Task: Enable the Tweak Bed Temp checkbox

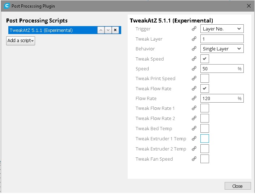Action: point(205,128)
